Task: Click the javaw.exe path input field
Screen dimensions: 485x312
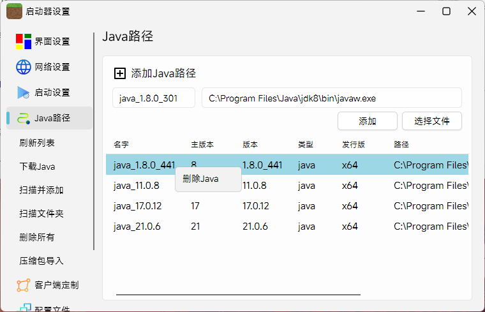Action: point(331,98)
